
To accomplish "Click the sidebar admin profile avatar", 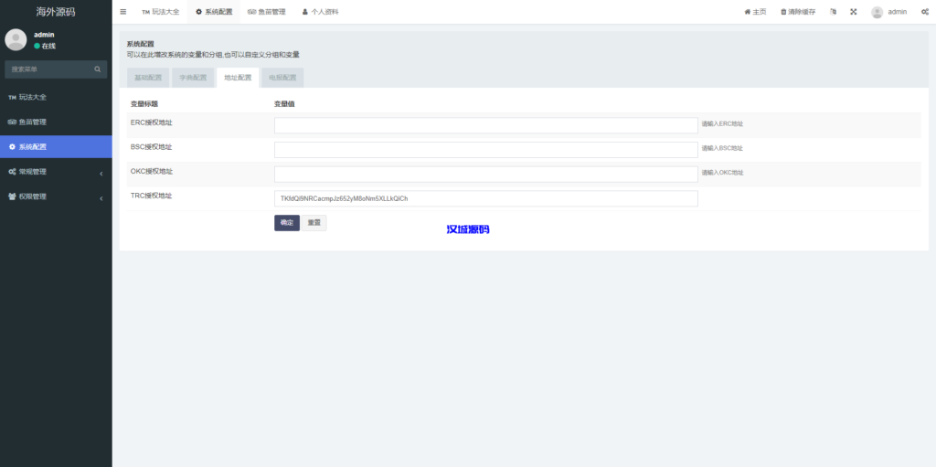I will [x=16, y=39].
